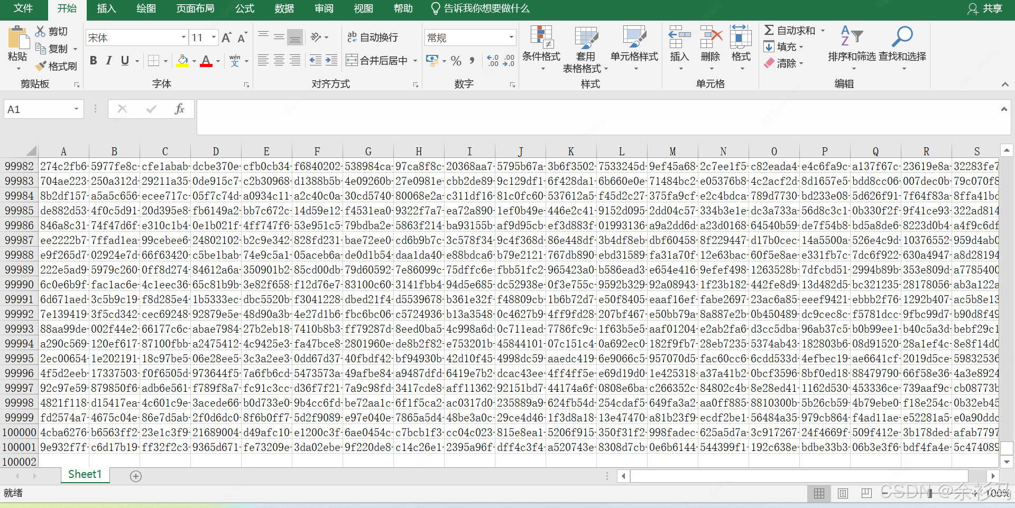This screenshot has height=508, width=1015.
Task: Decrease font size with small A icon
Action: [x=242, y=38]
